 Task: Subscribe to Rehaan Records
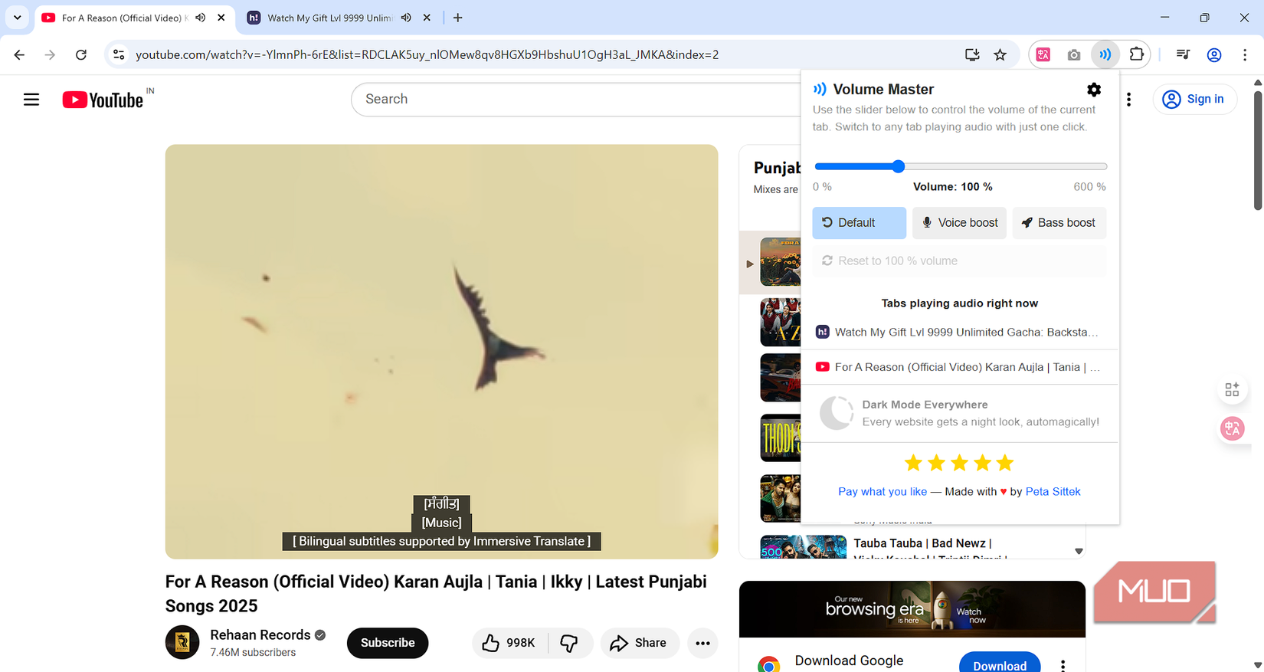pyautogui.click(x=388, y=643)
